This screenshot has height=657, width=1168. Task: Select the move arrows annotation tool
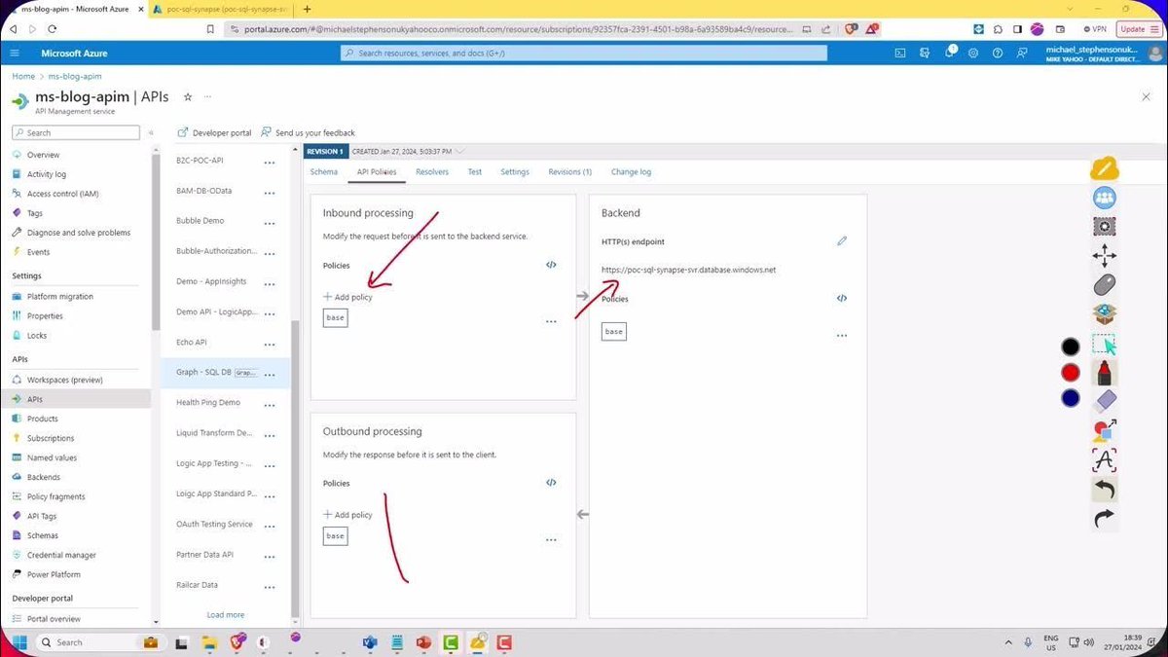click(x=1104, y=256)
